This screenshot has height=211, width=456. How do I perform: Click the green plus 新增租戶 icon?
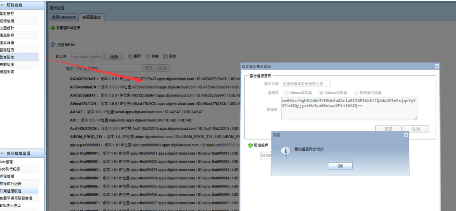[250, 145]
